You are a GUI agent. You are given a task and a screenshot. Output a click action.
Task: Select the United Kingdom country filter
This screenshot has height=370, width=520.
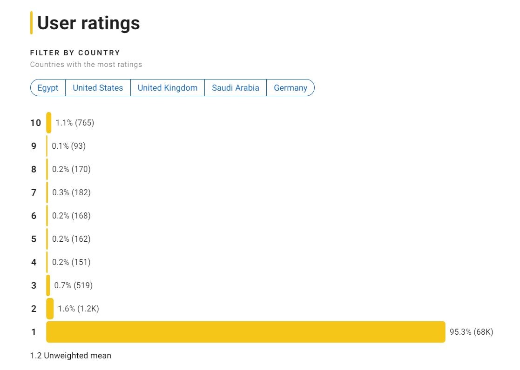[x=168, y=88]
